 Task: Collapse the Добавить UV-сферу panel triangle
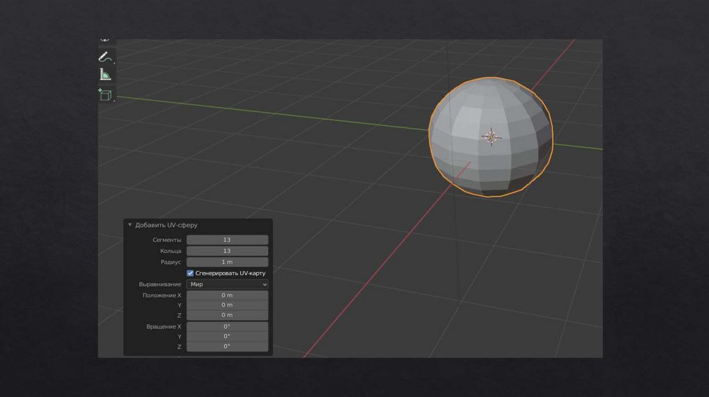pyautogui.click(x=129, y=225)
